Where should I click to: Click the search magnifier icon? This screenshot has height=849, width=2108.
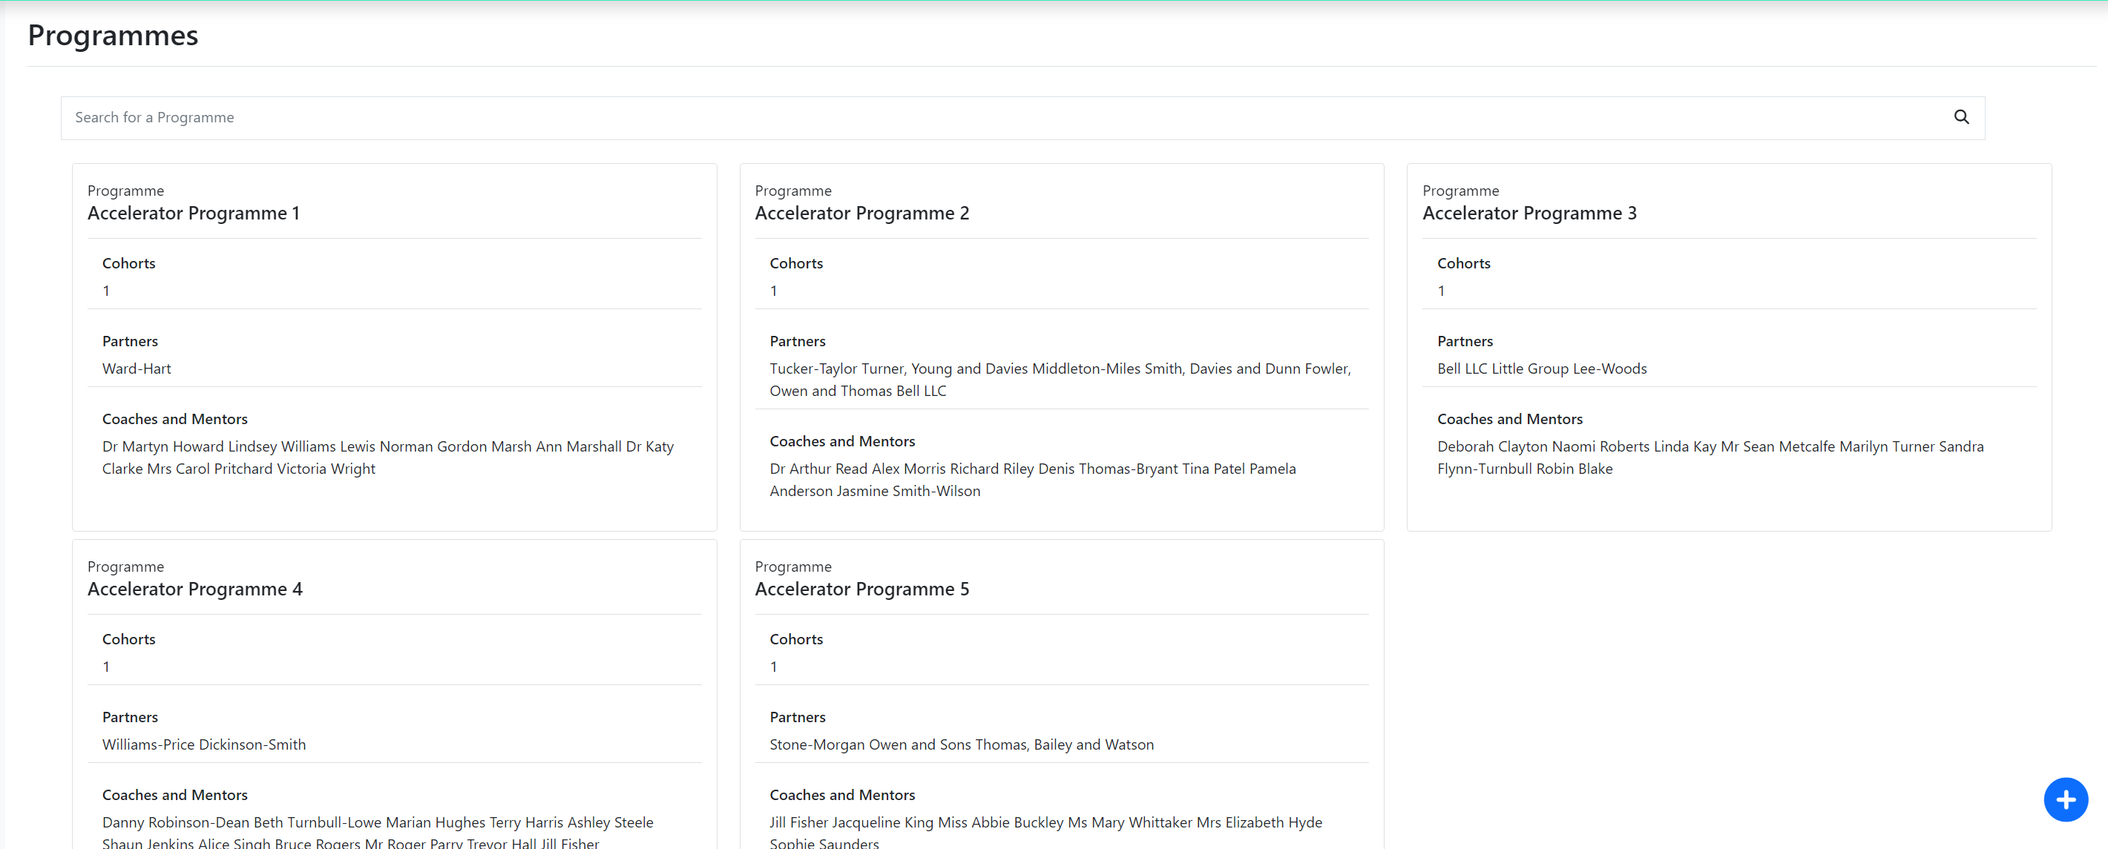pyautogui.click(x=1962, y=117)
